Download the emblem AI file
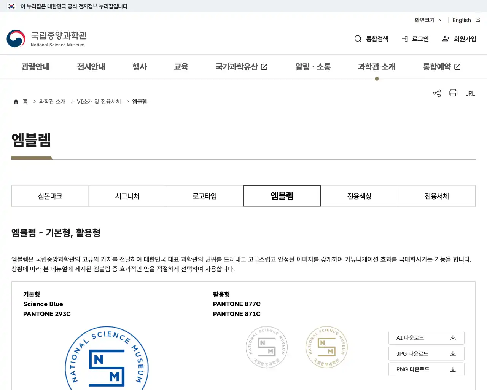Viewport: 487px width, 390px height. [426, 337]
